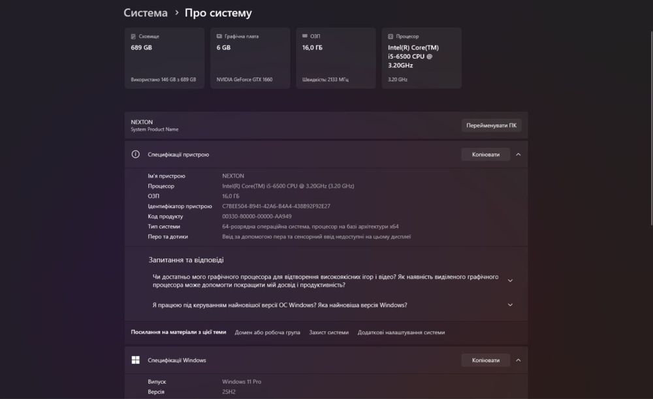Viewport: 653px width, 399px height.
Task: Open the Процесор Intel Core i5-6500 card
Action: pyautogui.click(x=421, y=58)
